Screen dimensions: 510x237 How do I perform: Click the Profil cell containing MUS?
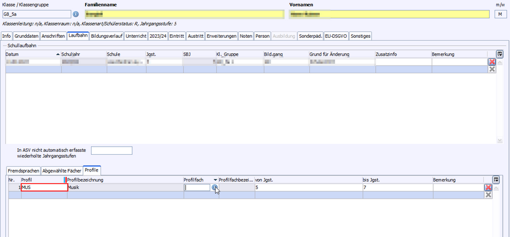(x=43, y=187)
